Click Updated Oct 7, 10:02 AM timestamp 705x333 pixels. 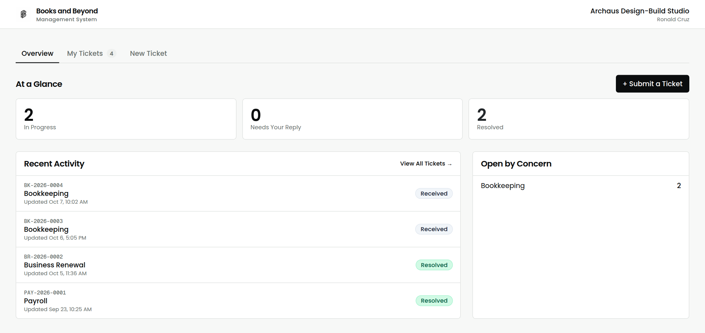[56, 202]
